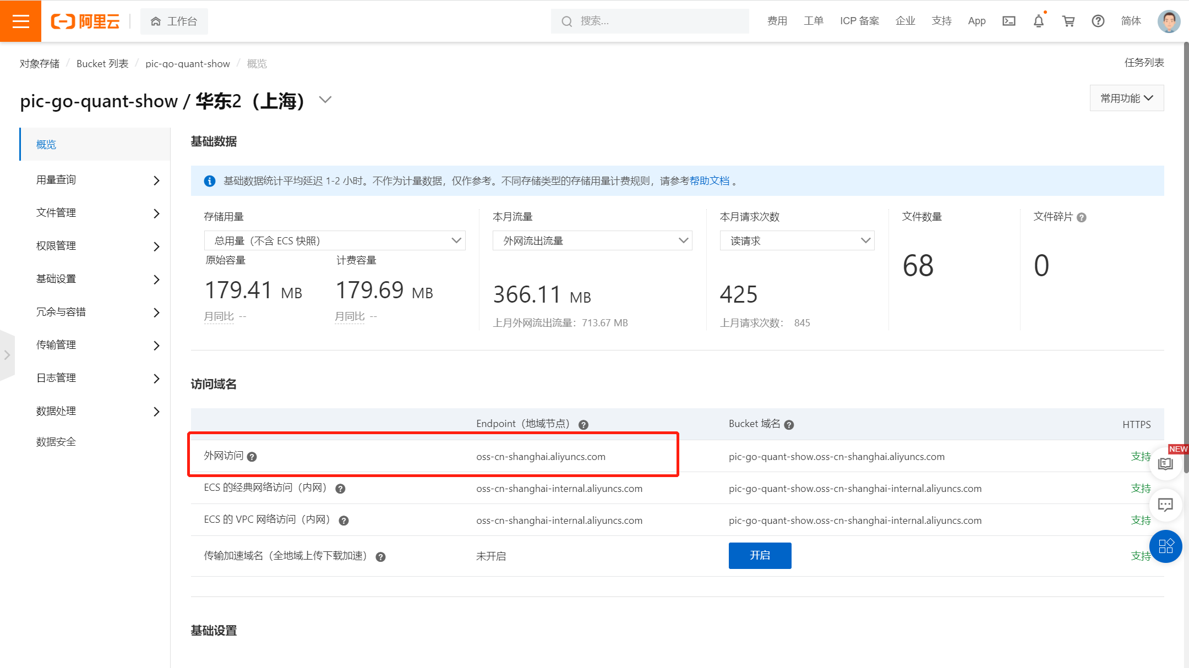Open the notifications bell
Screen dimensions: 1189x668
tap(1038, 21)
